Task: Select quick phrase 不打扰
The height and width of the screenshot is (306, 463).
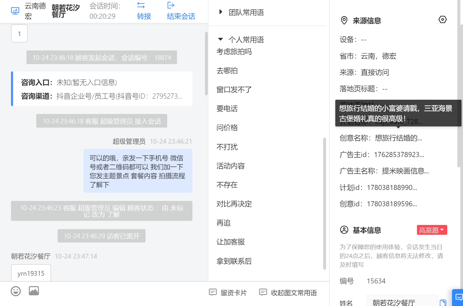Action: pos(227,147)
